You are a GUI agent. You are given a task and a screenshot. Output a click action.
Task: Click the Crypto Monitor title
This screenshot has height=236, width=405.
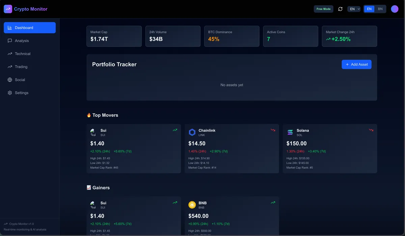[31, 9]
